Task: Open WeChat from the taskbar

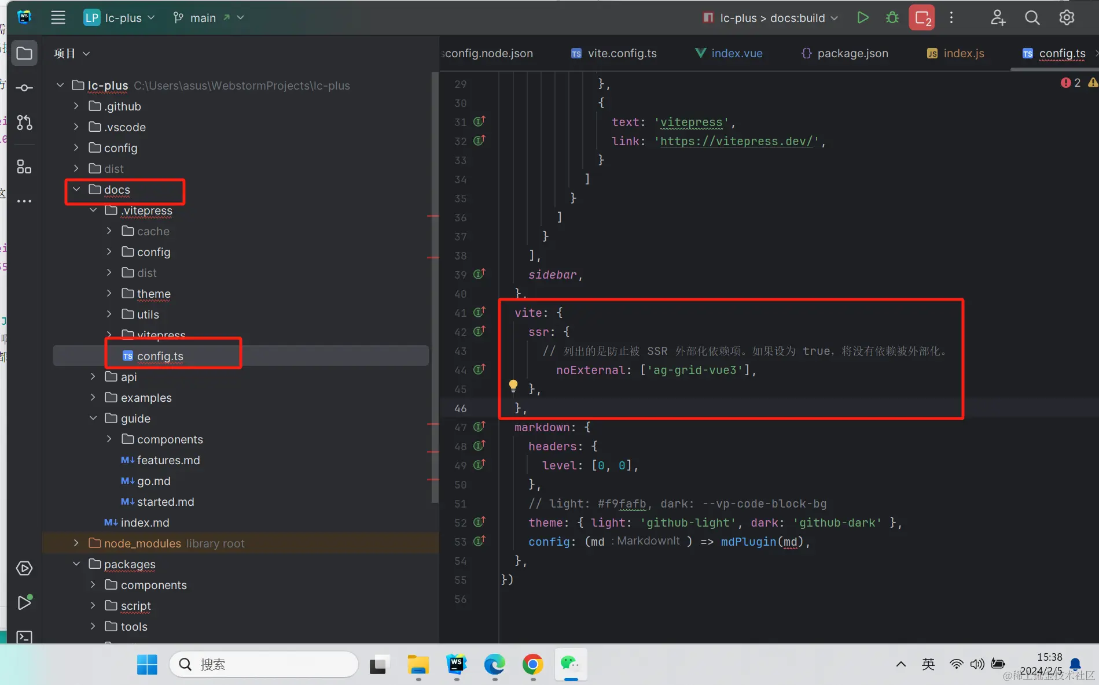Action: (571, 664)
